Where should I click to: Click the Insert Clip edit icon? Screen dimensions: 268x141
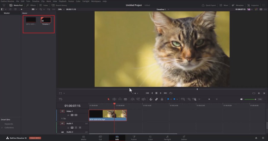[133, 99]
